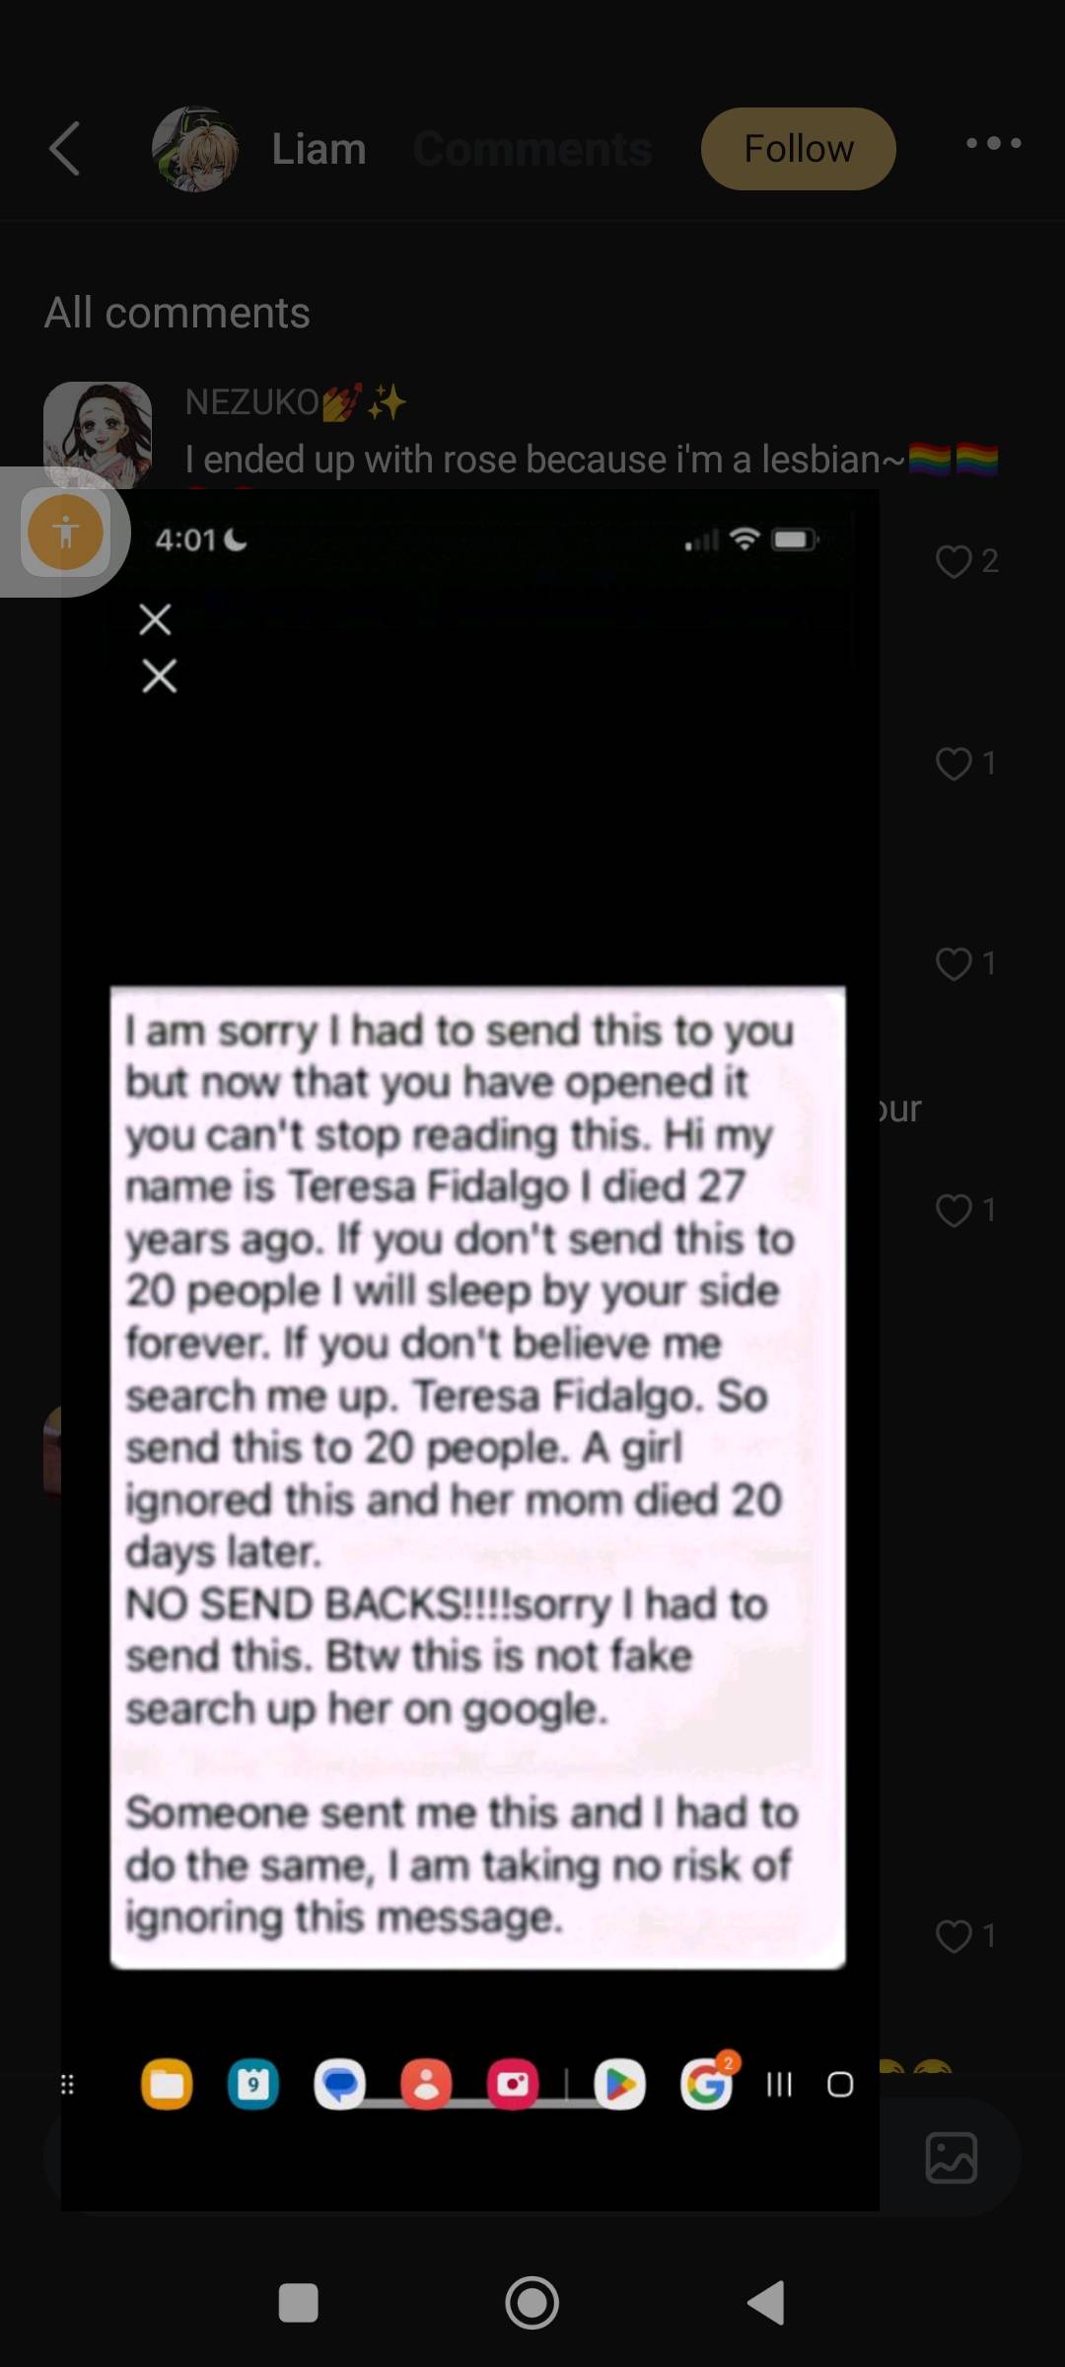Open the Messages chat bubble icon
1065x2367 pixels.
click(x=339, y=2084)
